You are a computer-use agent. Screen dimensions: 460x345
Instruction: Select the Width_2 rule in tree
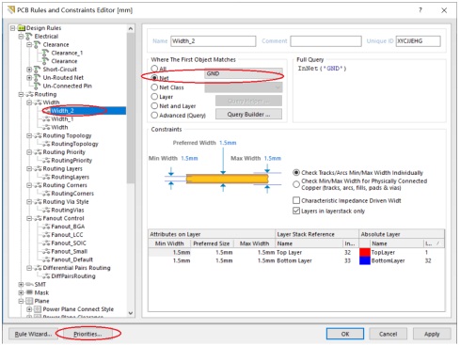[x=63, y=111]
